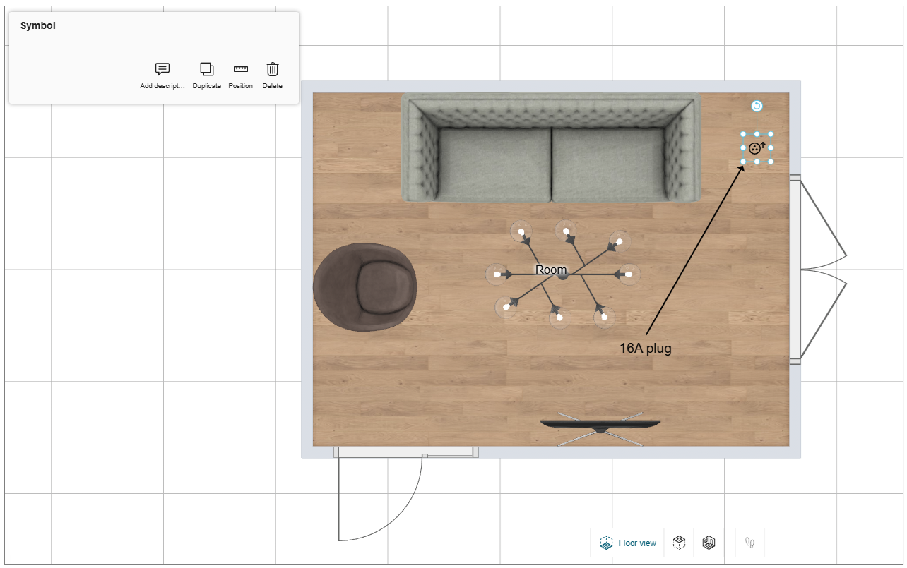Click the rotate handle above the socket
907x568 pixels.
(x=757, y=106)
